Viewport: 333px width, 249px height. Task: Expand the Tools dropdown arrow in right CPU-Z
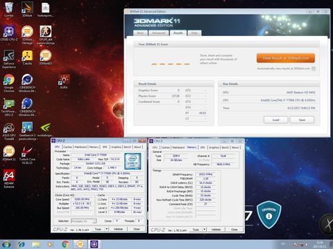pyautogui.click(x=205, y=230)
